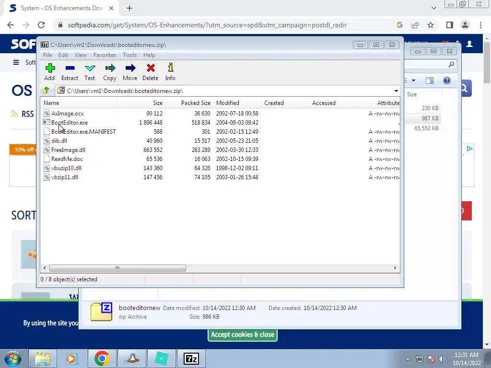Go back in Chrome
Image resolution: width=491 pixels, height=368 pixels.
coord(11,25)
